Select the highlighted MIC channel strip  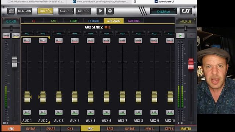90,129
